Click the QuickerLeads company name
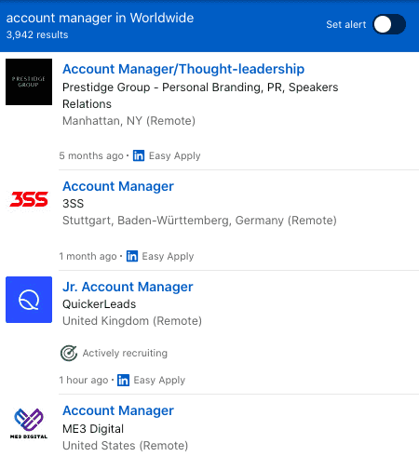The width and height of the screenshot is (419, 470). pos(99,304)
